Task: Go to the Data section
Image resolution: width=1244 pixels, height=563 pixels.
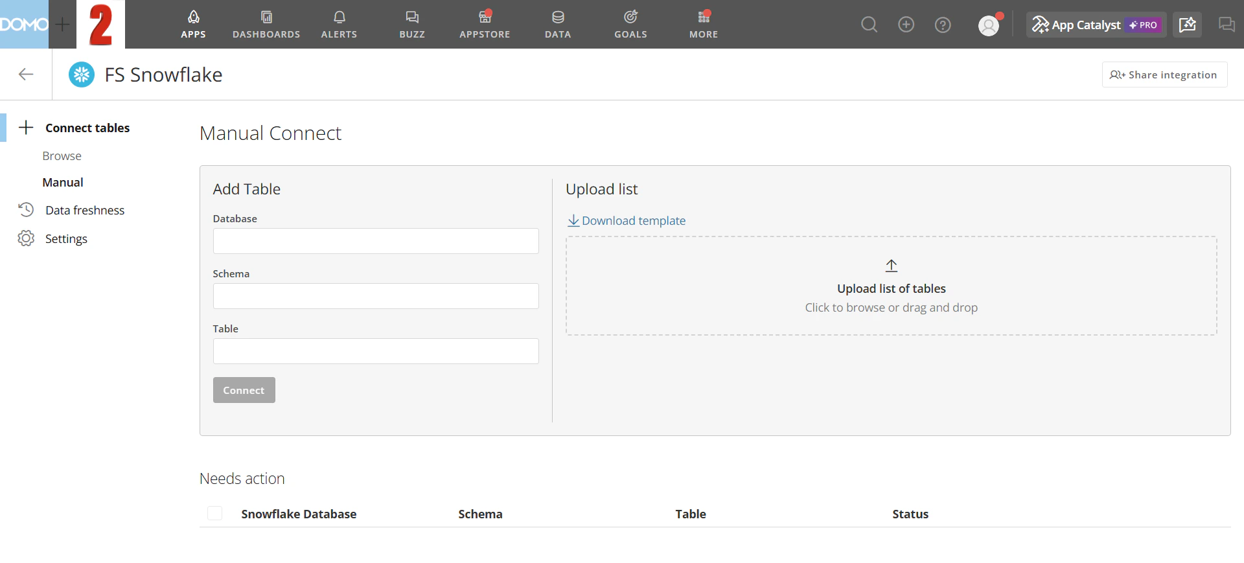Action: point(558,25)
